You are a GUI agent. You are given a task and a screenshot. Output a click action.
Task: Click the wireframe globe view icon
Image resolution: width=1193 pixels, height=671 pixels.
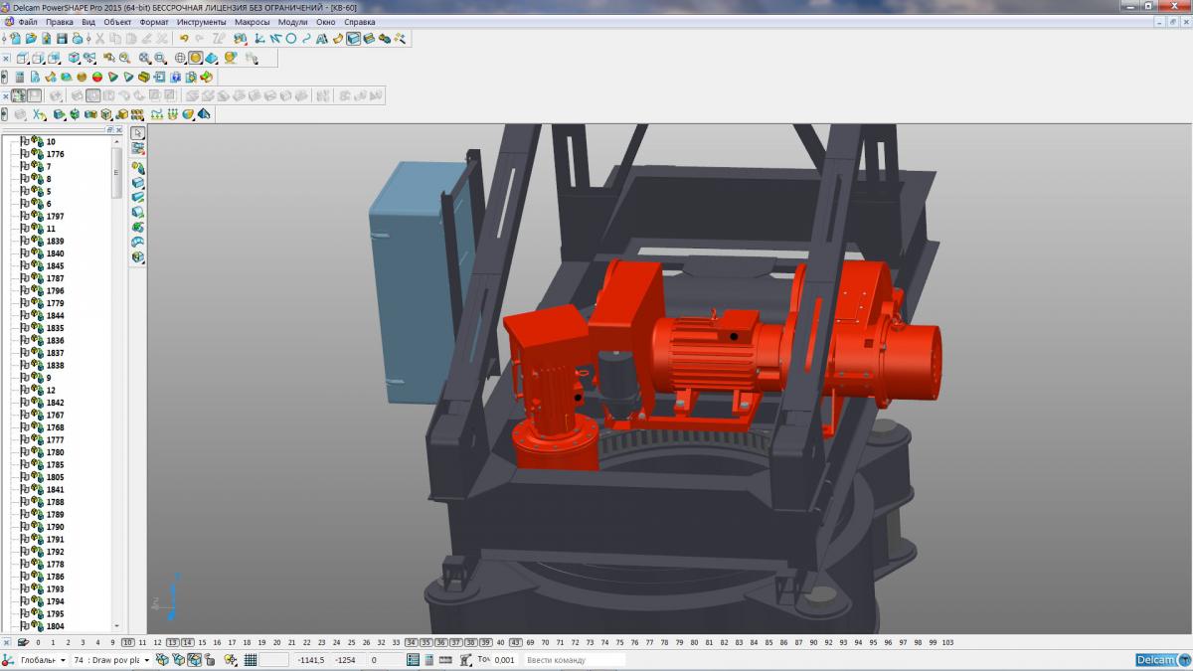click(x=180, y=58)
